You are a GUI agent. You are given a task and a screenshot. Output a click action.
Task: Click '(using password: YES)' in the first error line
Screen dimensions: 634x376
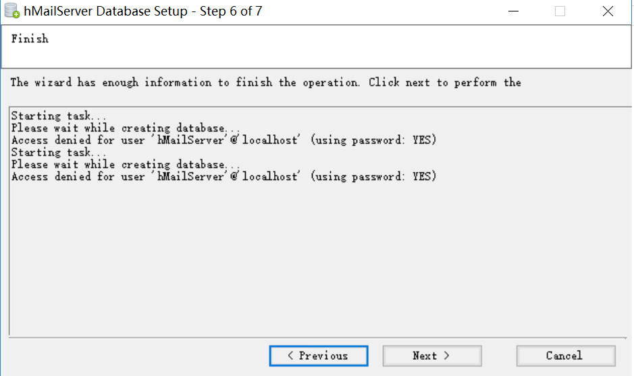373,140
